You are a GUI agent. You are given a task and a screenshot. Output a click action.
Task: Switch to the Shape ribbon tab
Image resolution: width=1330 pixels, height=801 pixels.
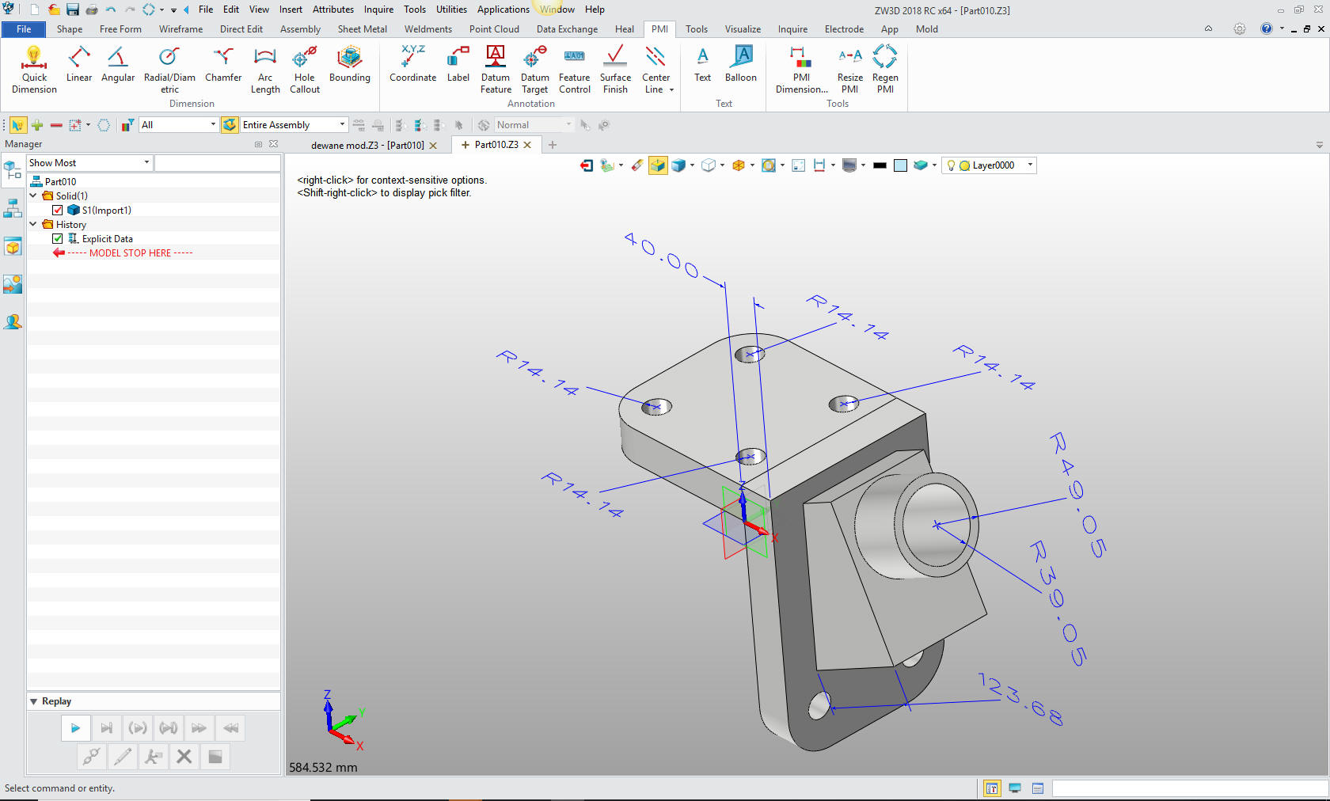[x=70, y=29]
